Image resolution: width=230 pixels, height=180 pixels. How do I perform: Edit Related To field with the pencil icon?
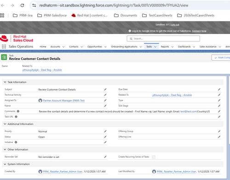(x=219, y=95)
